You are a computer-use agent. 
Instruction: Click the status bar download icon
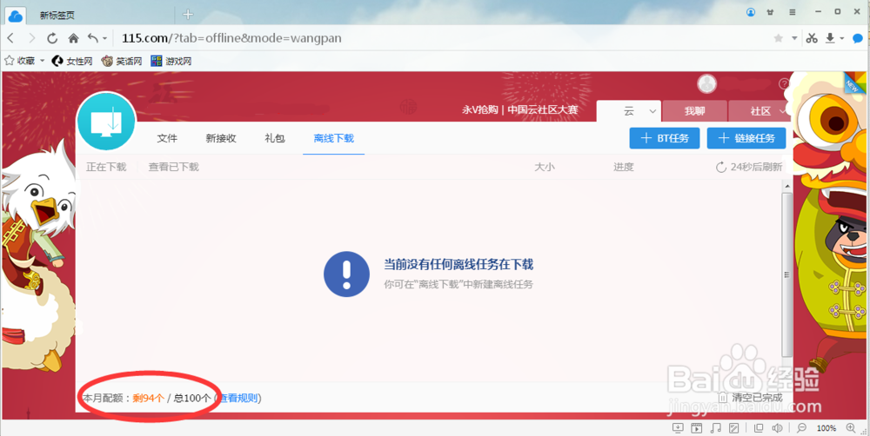point(677,427)
